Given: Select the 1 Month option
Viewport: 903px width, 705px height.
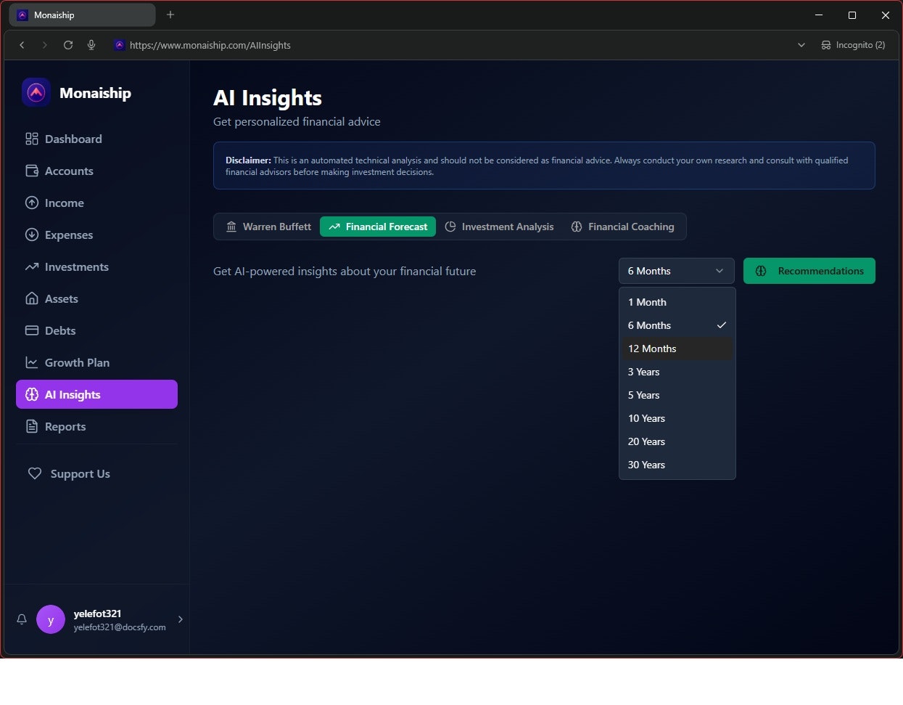Looking at the screenshot, I should [x=647, y=302].
